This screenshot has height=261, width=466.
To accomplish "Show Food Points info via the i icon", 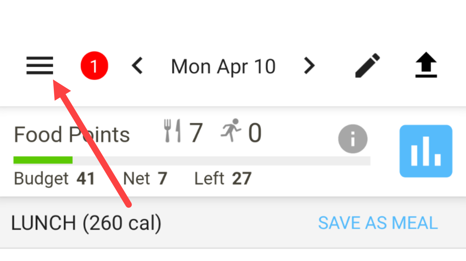I will tap(352, 139).
